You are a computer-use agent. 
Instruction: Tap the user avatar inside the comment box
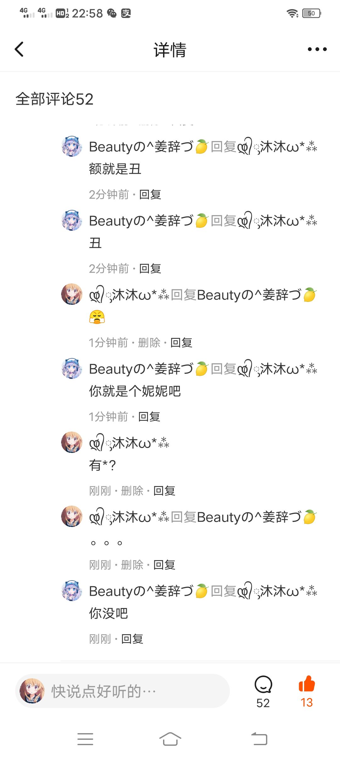(x=32, y=691)
